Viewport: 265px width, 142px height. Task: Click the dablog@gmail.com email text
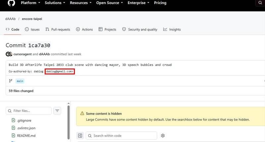(60, 71)
